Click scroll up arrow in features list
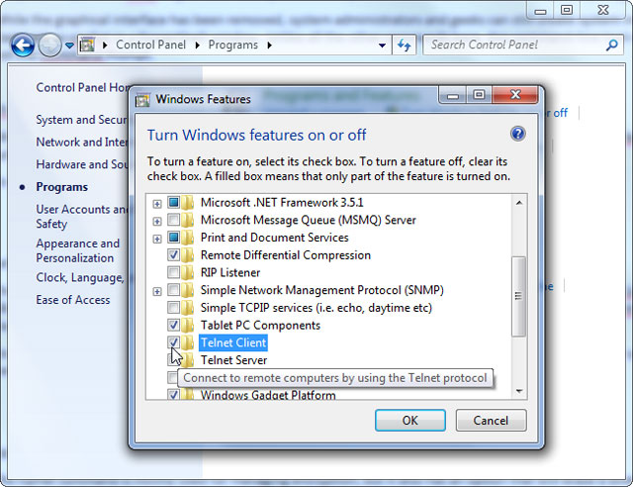The height and width of the screenshot is (487, 633). [x=519, y=203]
